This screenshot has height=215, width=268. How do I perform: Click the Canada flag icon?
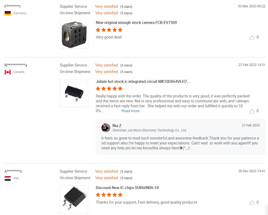click(x=8, y=72)
